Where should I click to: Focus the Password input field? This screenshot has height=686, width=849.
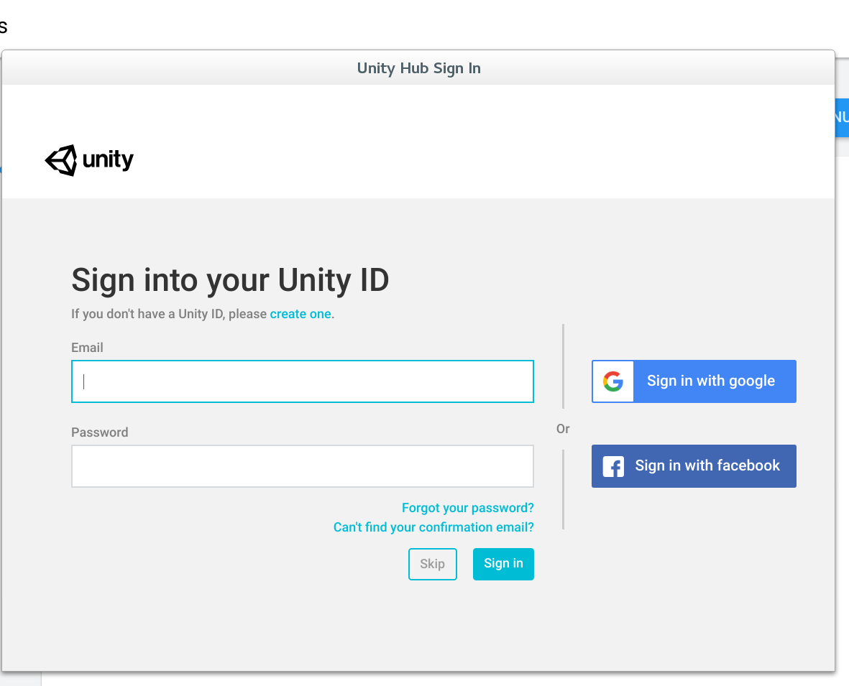pos(303,466)
